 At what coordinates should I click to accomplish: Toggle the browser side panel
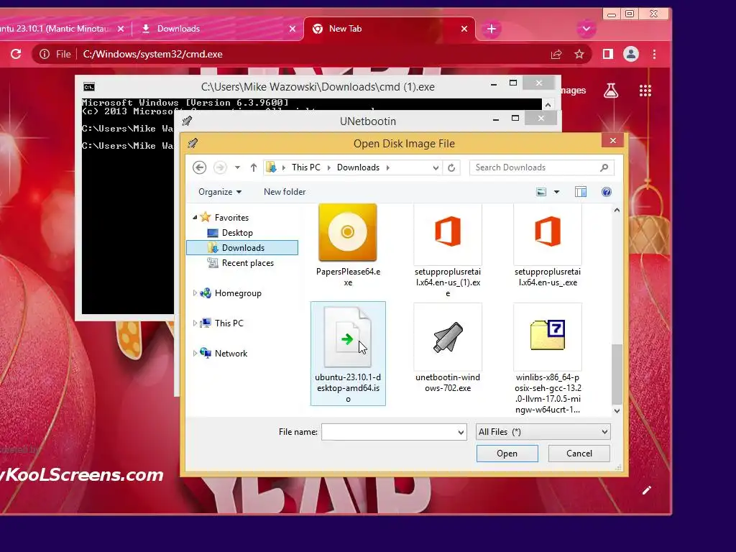608,54
